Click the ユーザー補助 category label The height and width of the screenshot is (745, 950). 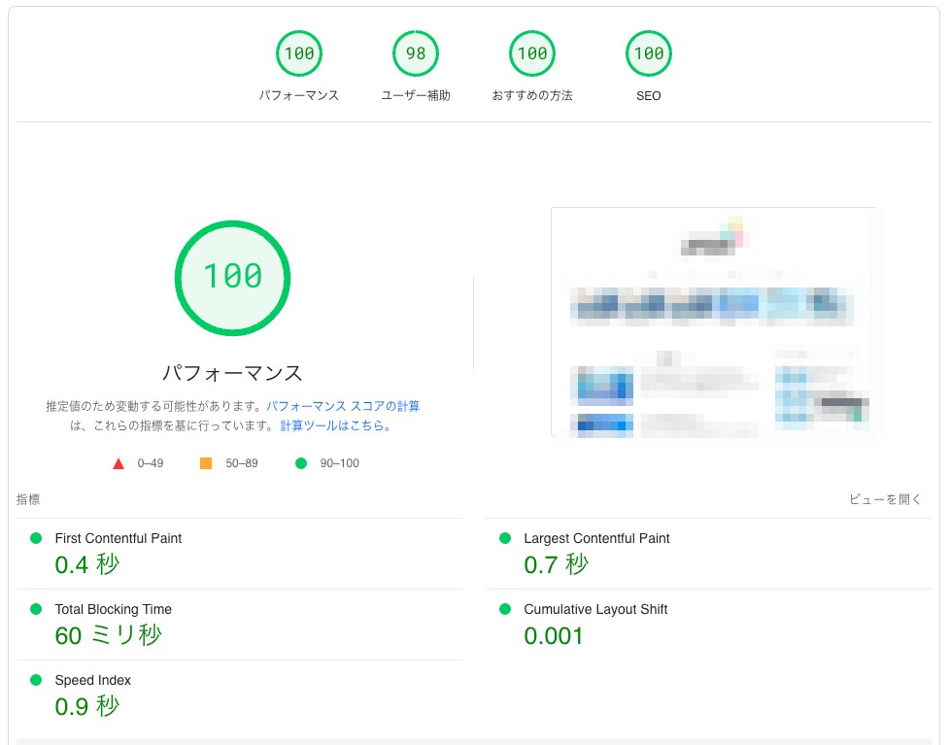[x=416, y=96]
